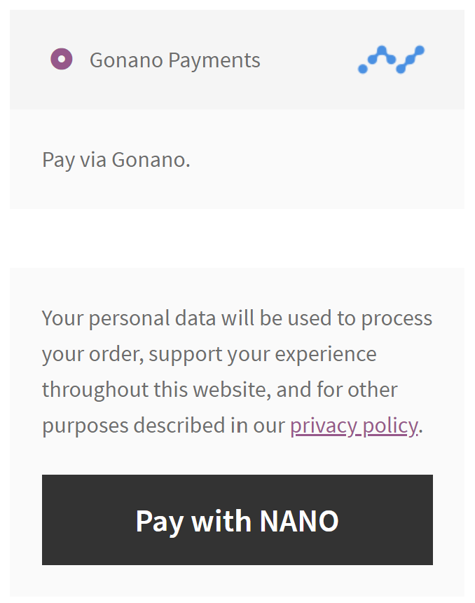Click the word 'Gonano' in the payment label
The image size is (475, 603).
[x=126, y=60]
